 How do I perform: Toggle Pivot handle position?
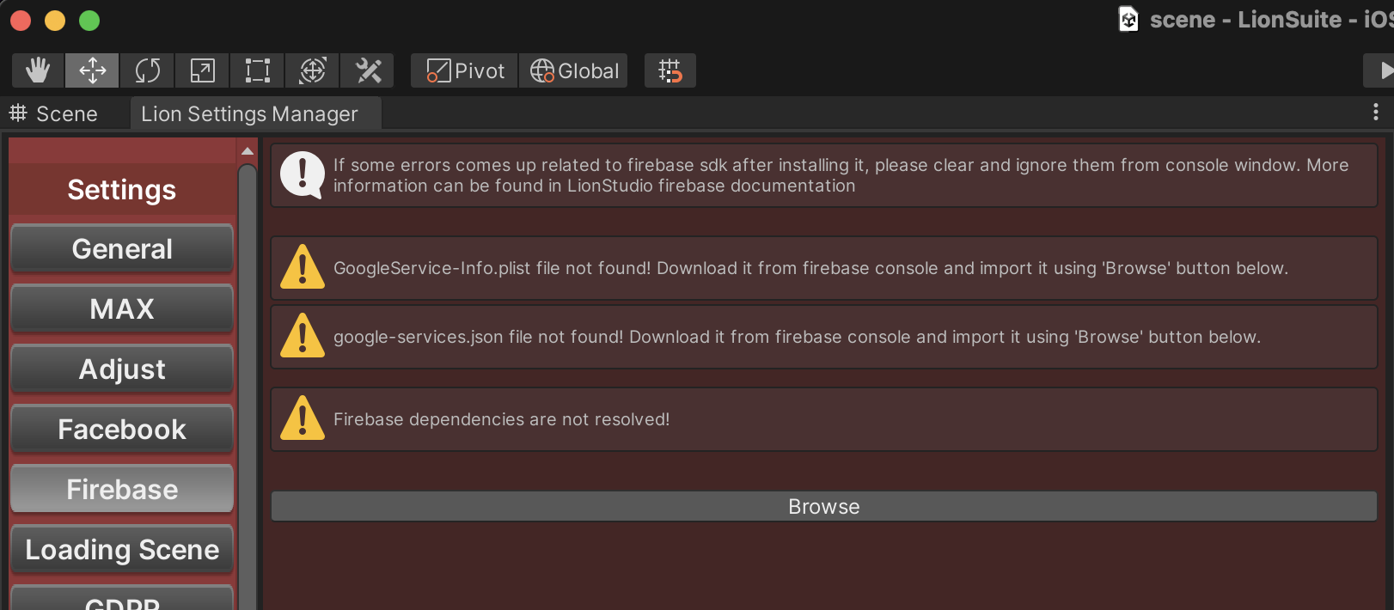click(x=465, y=70)
